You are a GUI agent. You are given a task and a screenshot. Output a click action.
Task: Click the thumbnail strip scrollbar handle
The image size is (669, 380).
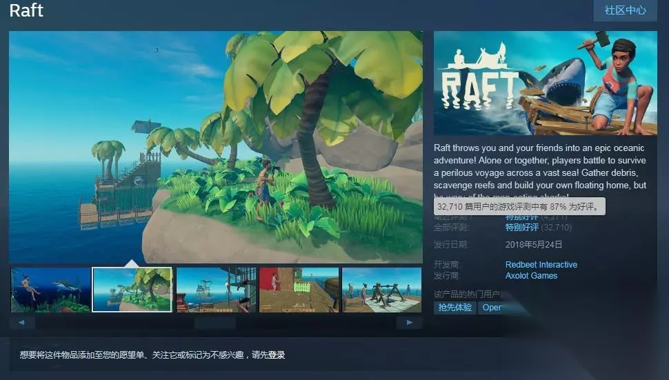click(215, 323)
